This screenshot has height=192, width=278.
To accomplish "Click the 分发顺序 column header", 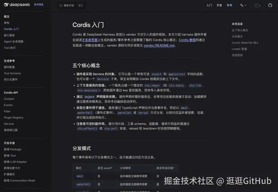I will 126,168.
